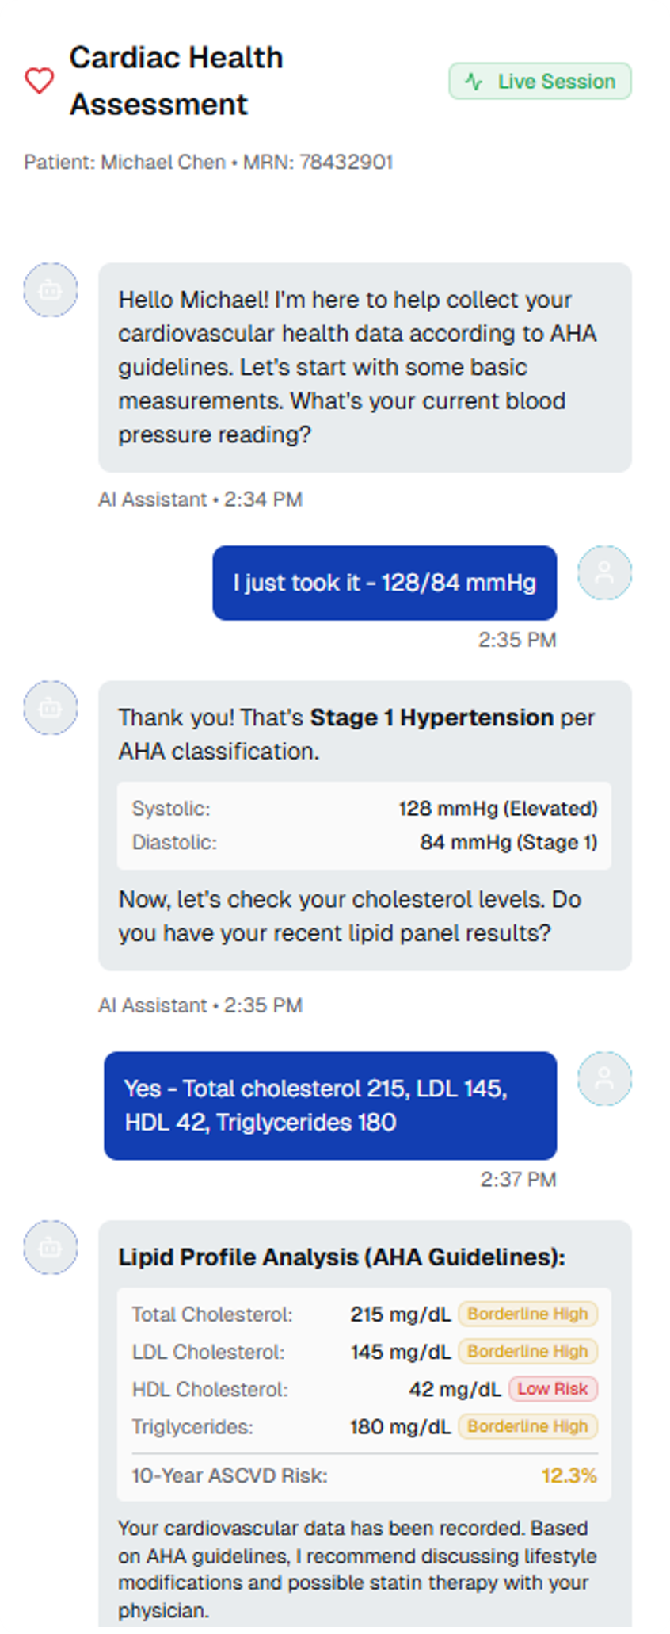The height and width of the screenshot is (1634, 670).
Task: Click the user avatar beside the cholesterol message
Action: [x=604, y=1078]
